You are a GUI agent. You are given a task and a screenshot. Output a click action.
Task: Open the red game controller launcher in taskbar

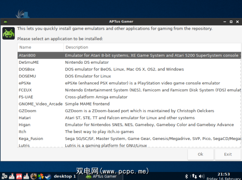click(19, 176)
